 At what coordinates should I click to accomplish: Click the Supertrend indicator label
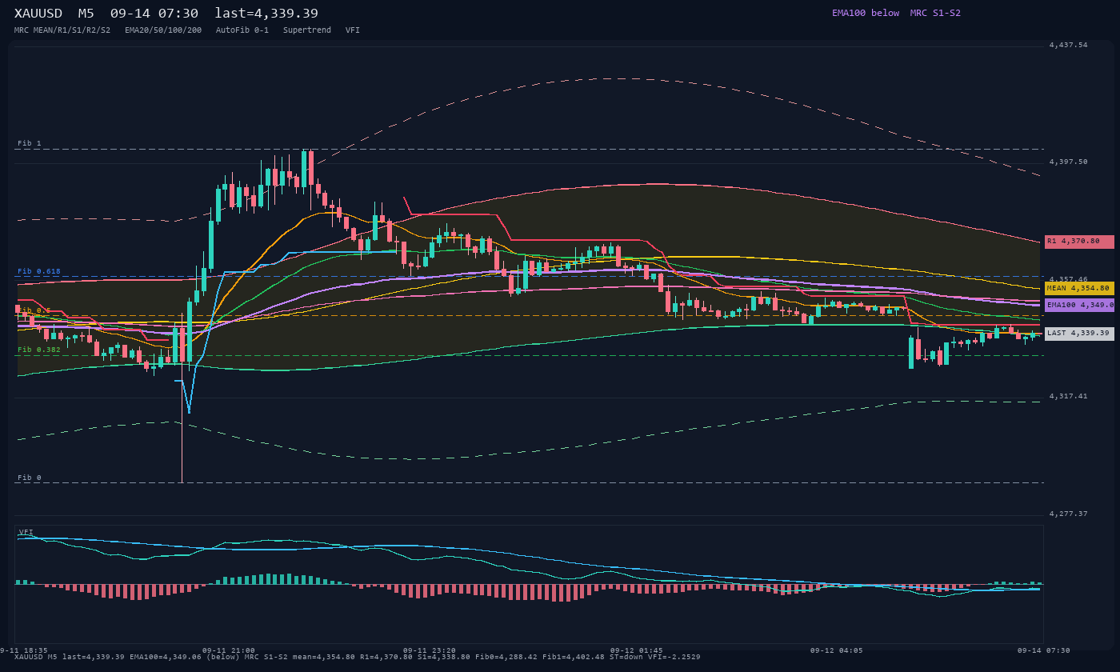click(307, 30)
